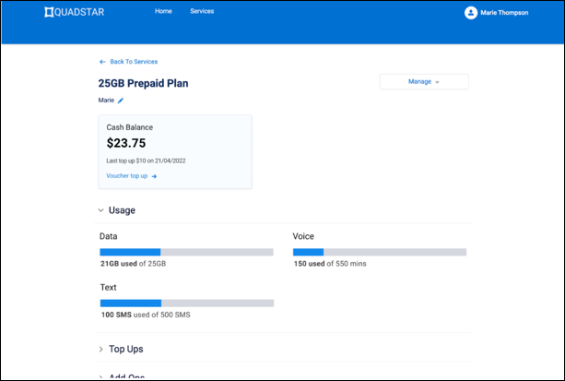The width and height of the screenshot is (565, 381).
Task: Click the 25GB Prepaid Plan heading
Action: tap(143, 83)
